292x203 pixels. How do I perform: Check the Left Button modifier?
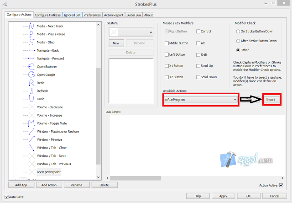click(167, 54)
